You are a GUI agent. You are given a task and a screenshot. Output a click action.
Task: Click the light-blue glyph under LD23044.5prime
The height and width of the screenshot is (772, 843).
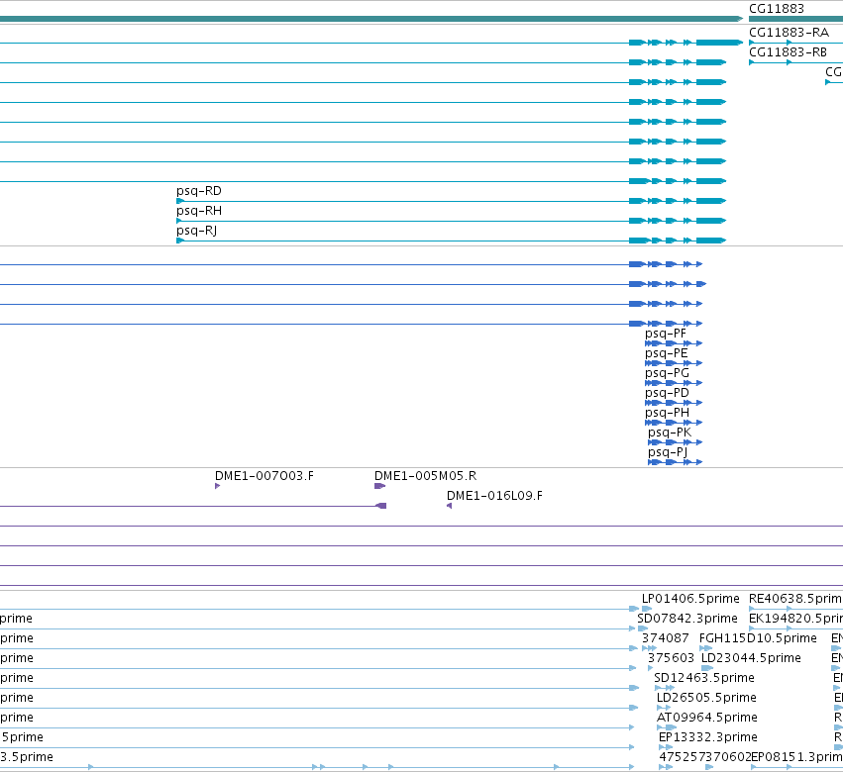(x=707, y=668)
